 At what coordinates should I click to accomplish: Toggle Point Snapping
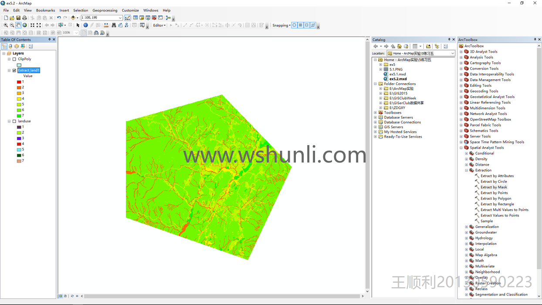294,25
